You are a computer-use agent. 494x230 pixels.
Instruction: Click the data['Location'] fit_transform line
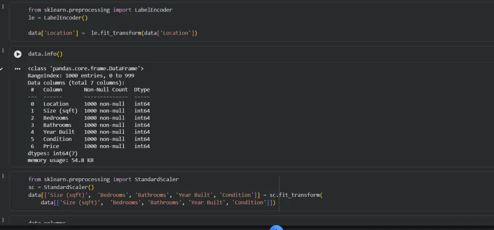(113, 33)
